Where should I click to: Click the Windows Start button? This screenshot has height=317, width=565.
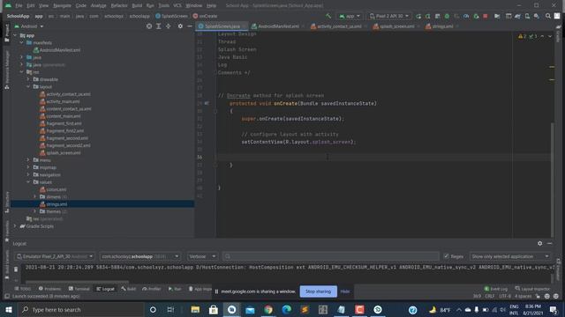point(8,309)
